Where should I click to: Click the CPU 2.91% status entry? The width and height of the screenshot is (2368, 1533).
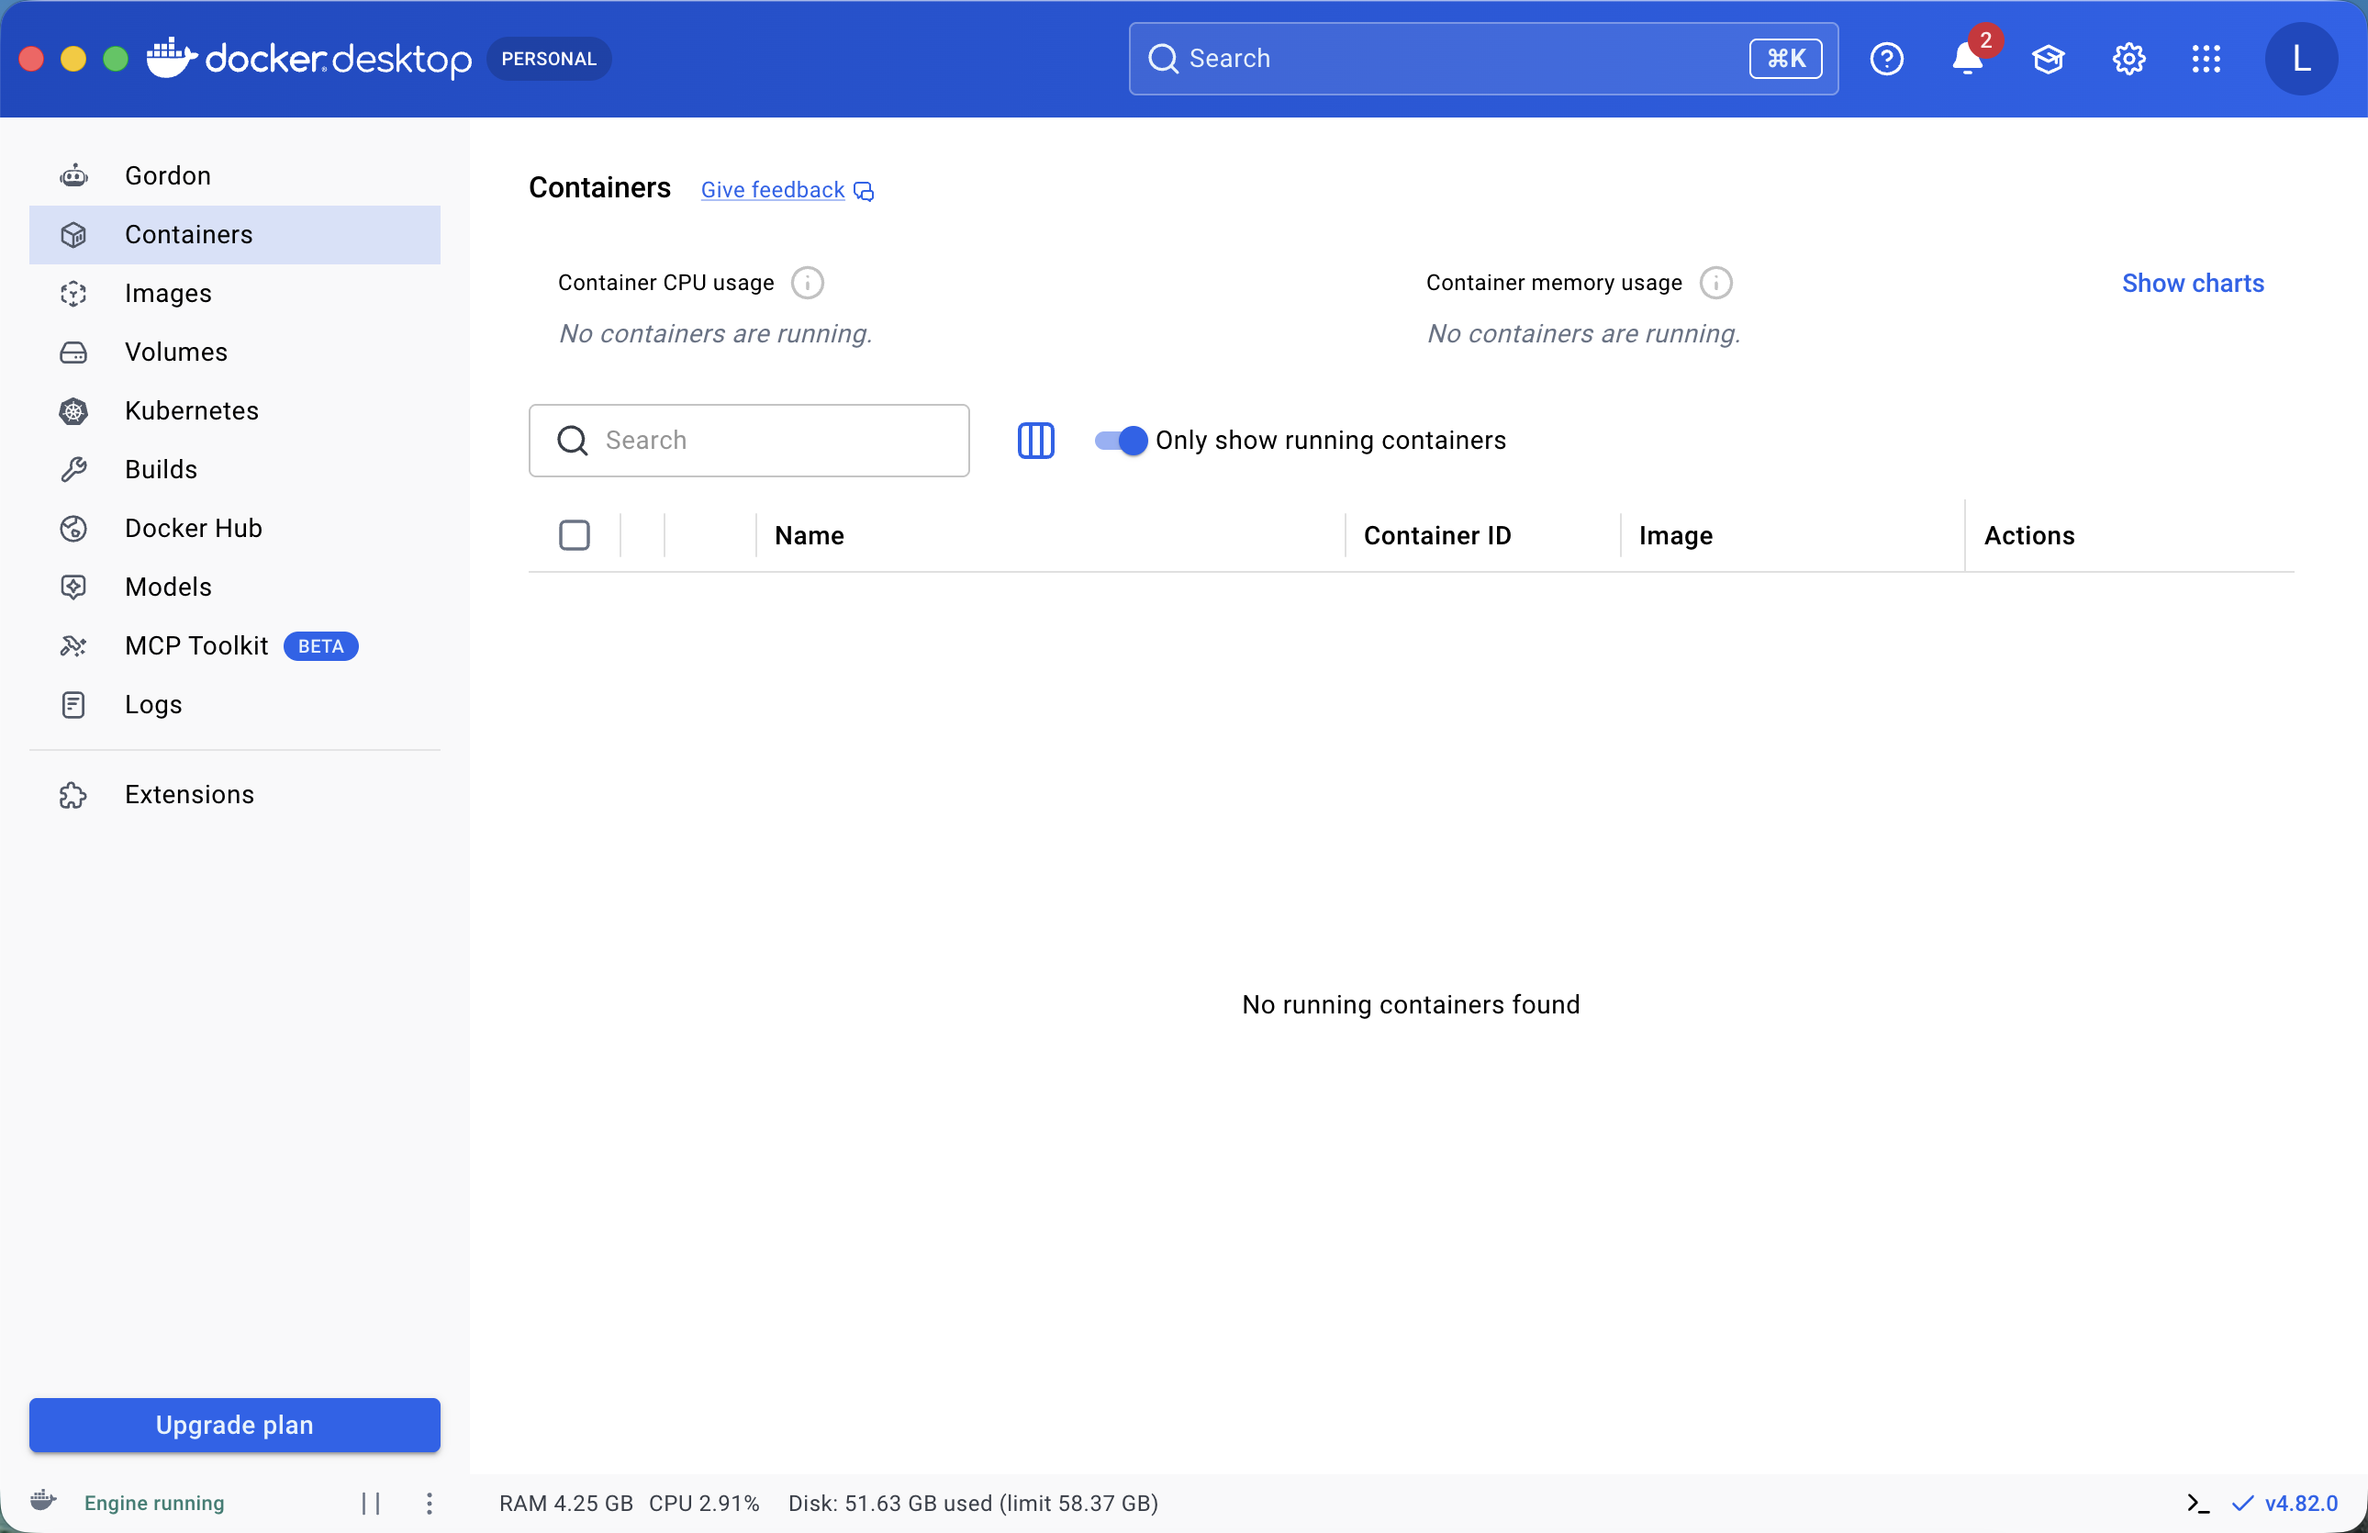click(x=704, y=1503)
